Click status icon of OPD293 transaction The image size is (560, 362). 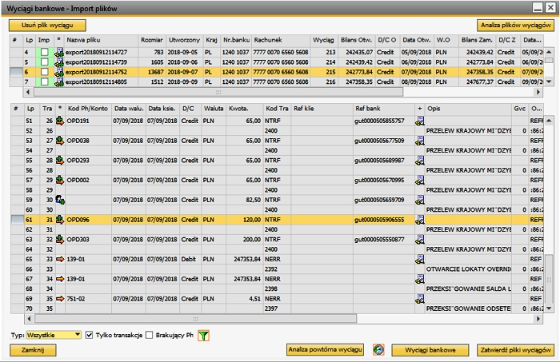tap(60, 161)
